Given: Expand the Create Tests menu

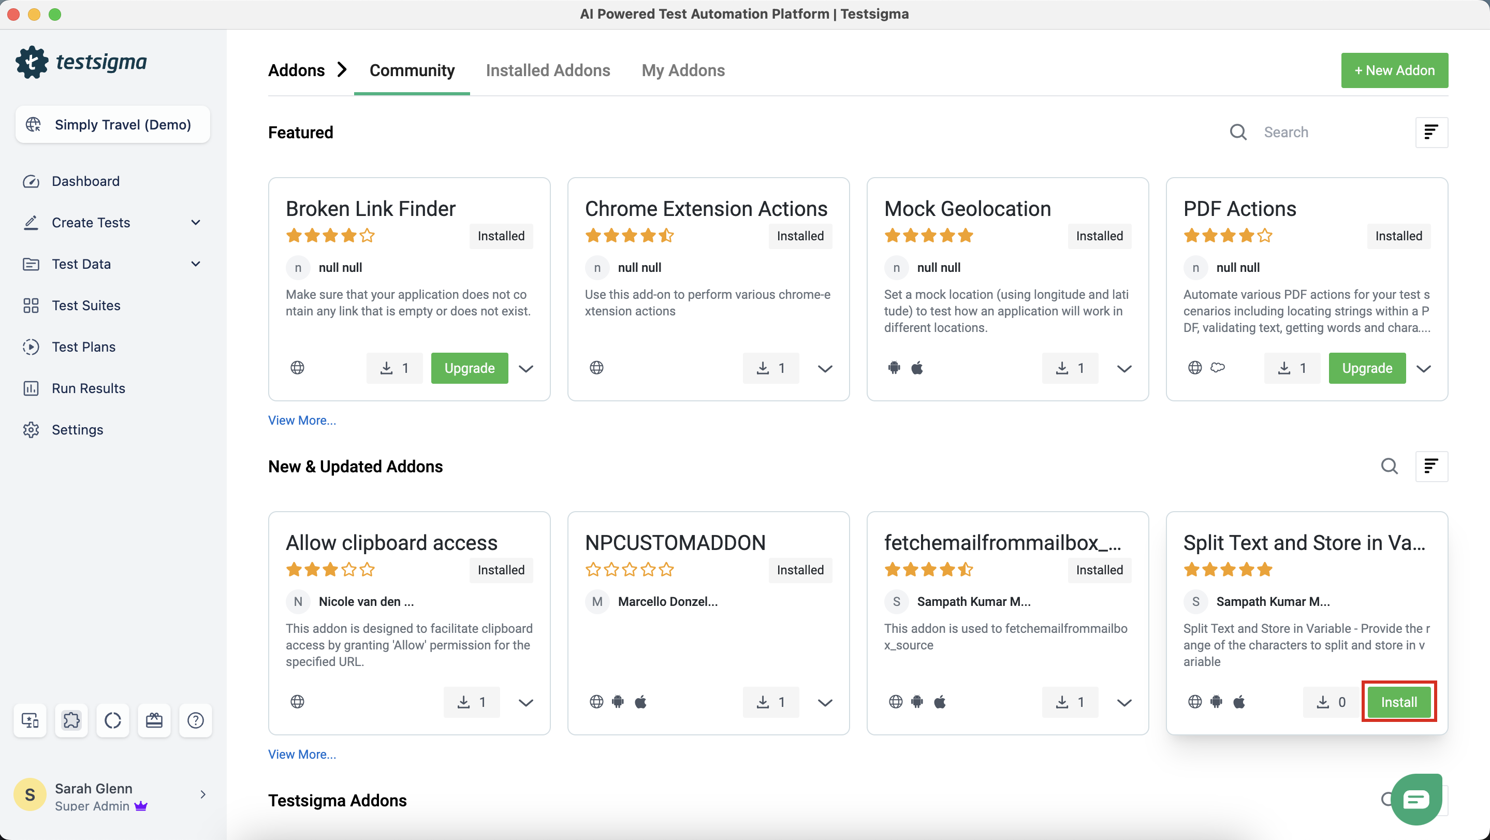Looking at the screenshot, I should pos(196,223).
